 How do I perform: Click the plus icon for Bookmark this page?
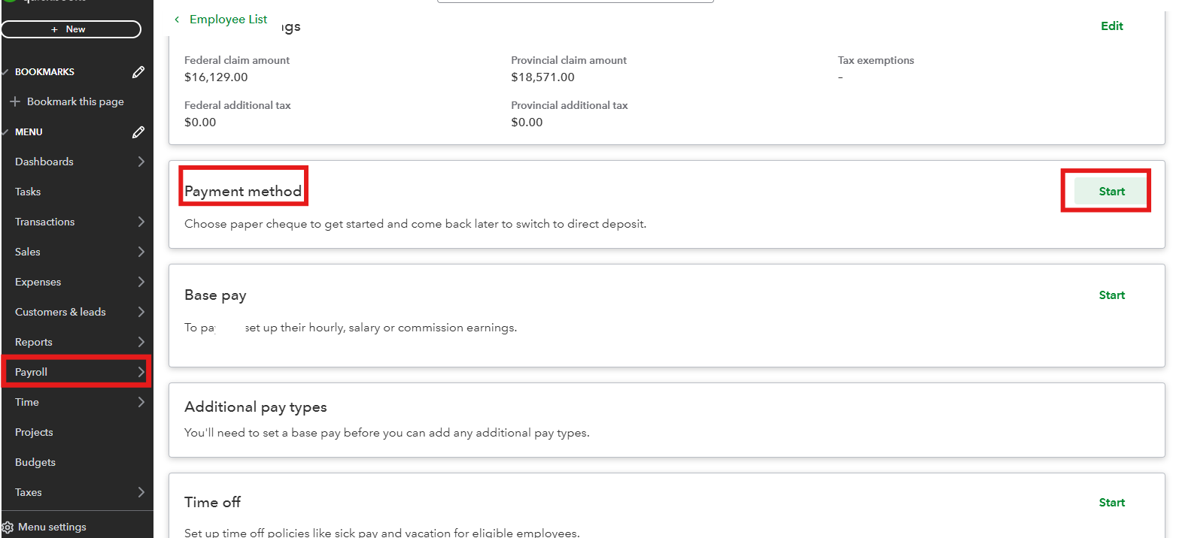(x=14, y=101)
